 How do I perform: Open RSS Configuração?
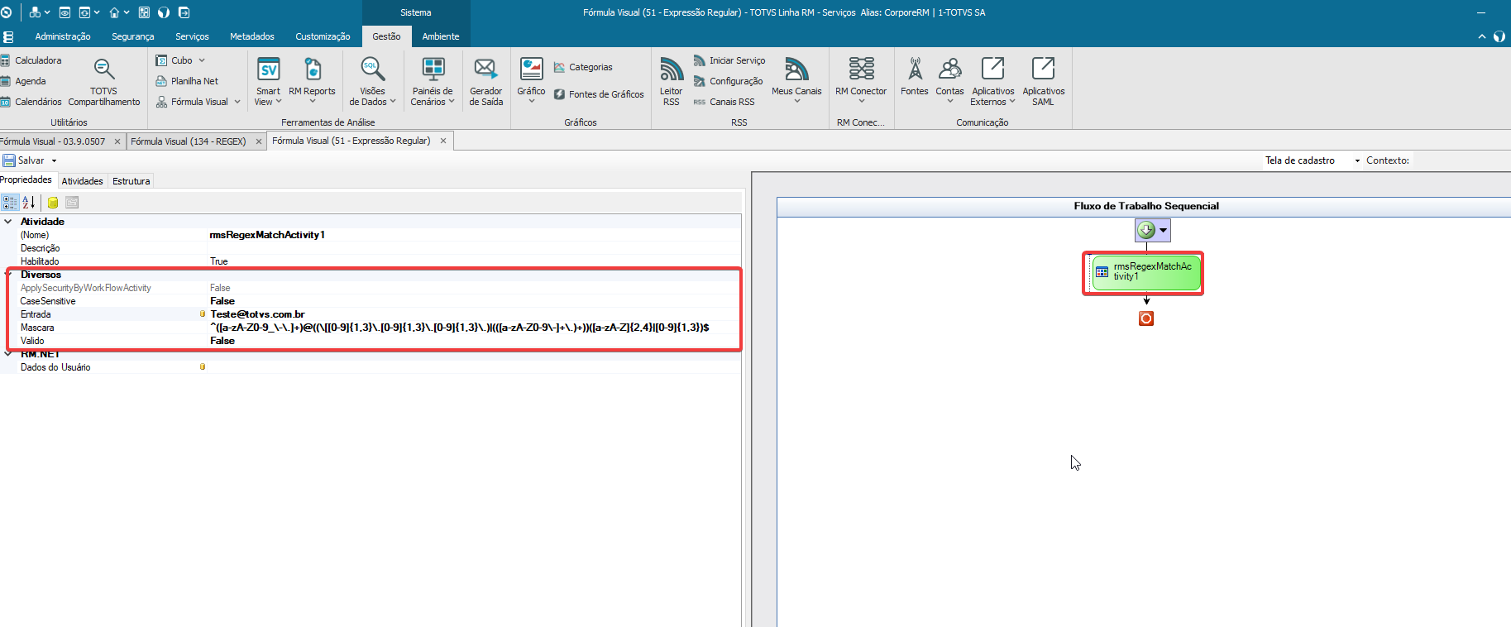[x=728, y=81]
